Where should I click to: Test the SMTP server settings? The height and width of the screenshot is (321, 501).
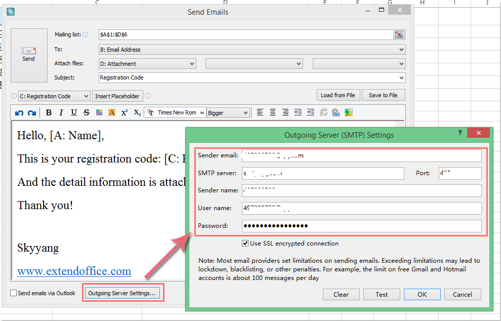[382, 294]
